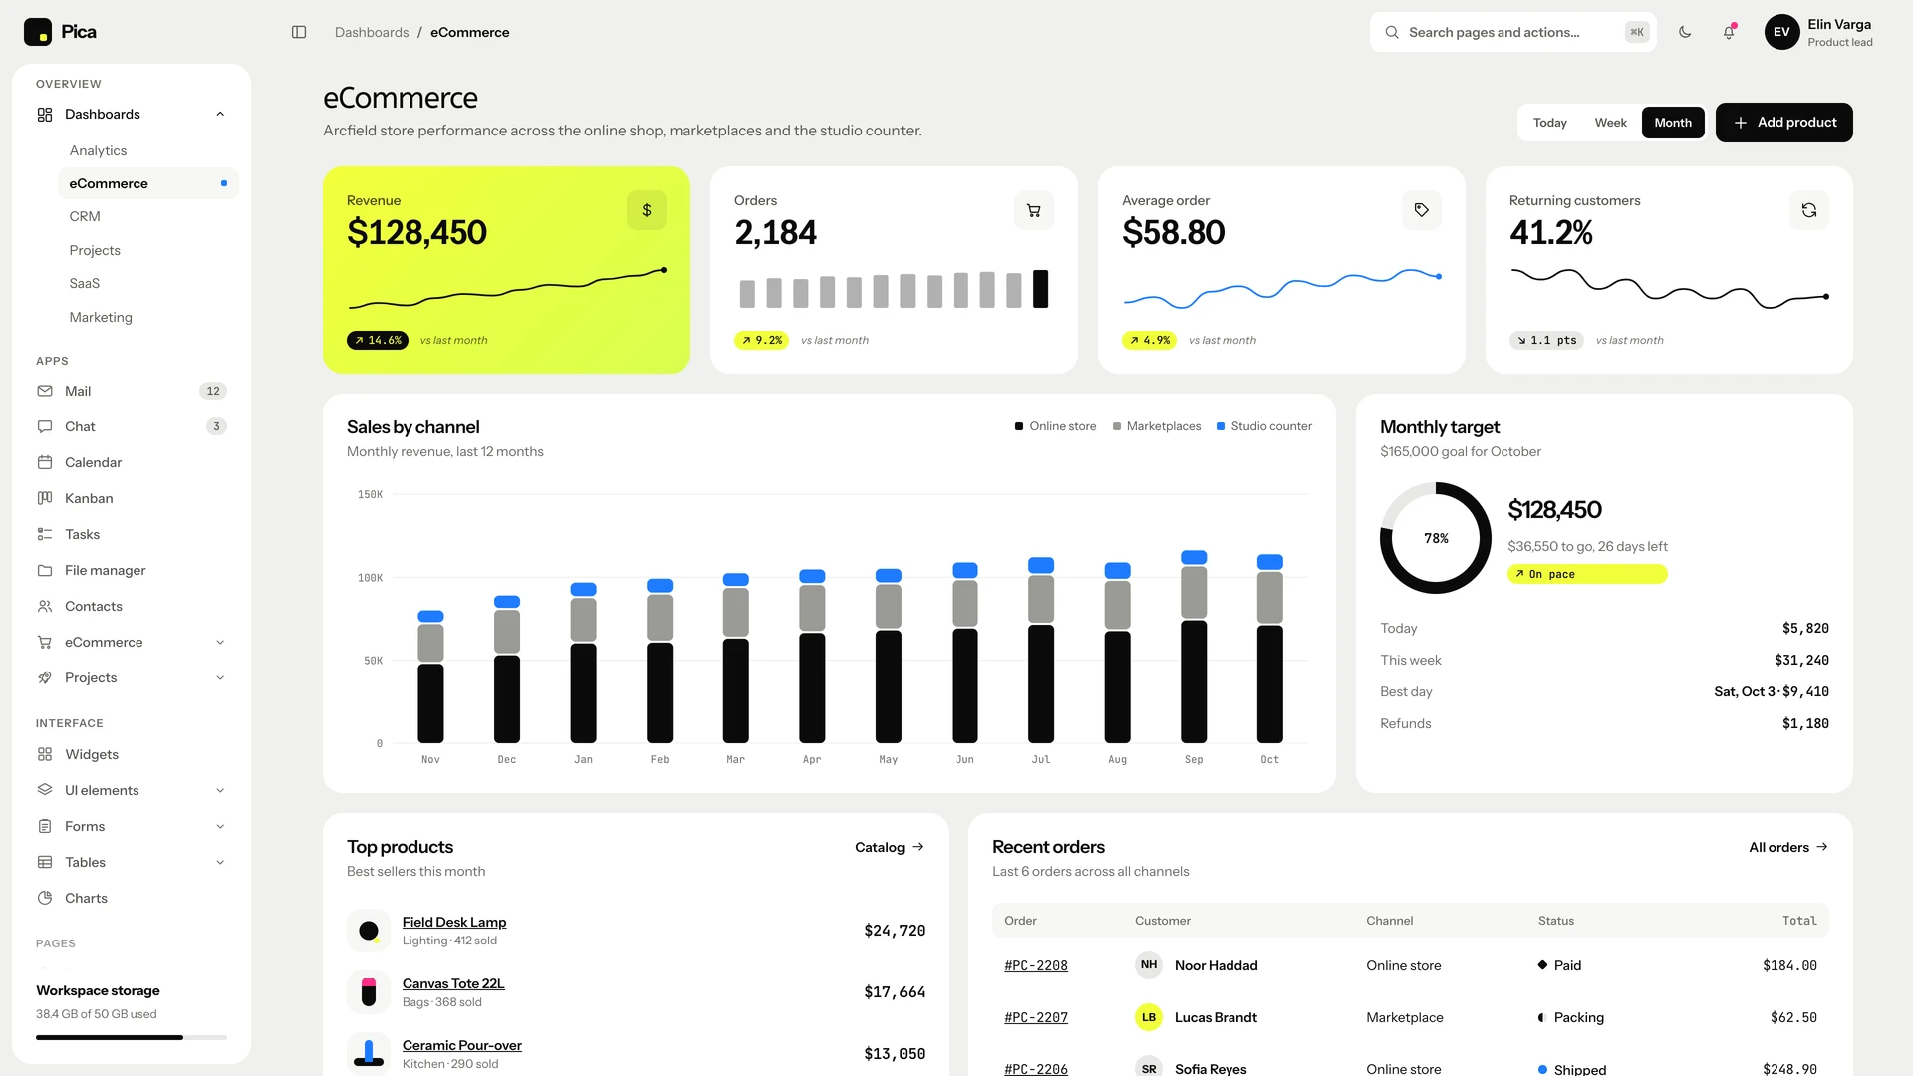Click the Contacts people icon
The width and height of the screenshot is (1913, 1076).
coord(45,606)
